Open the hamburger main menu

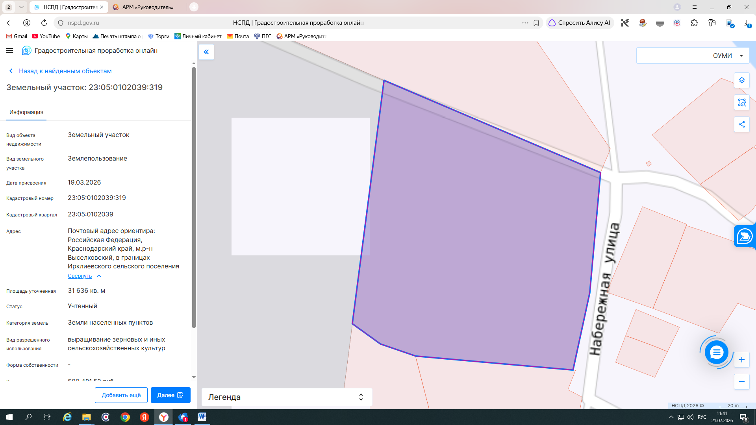click(9, 50)
